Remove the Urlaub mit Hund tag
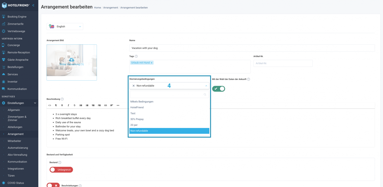383x187 pixels. 152,63
